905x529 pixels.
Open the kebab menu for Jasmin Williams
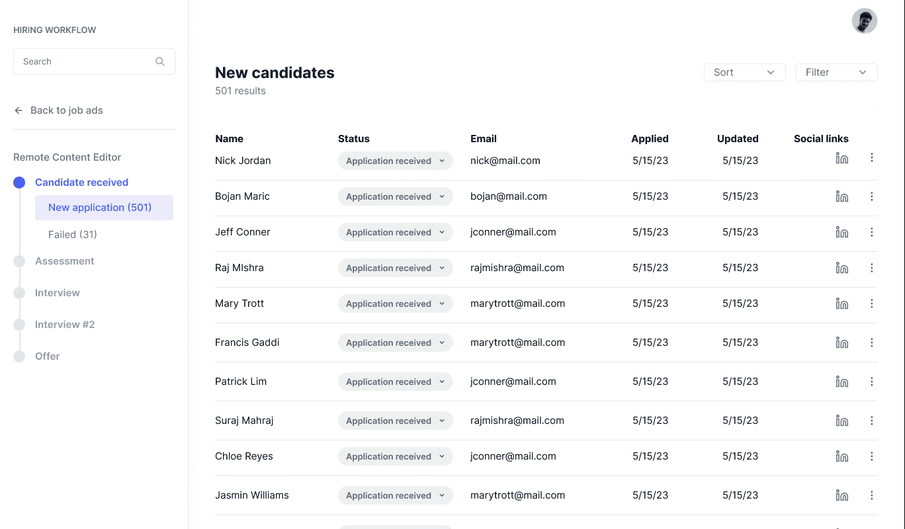[x=872, y=495]
